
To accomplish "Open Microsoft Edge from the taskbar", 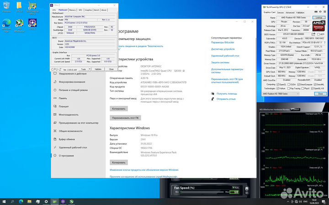I will 21,201.
